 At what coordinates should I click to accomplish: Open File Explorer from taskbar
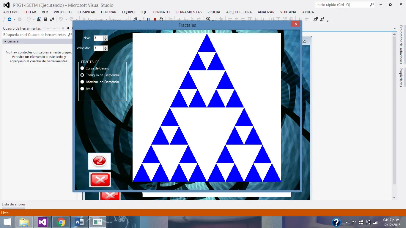[x=24, y=222]
